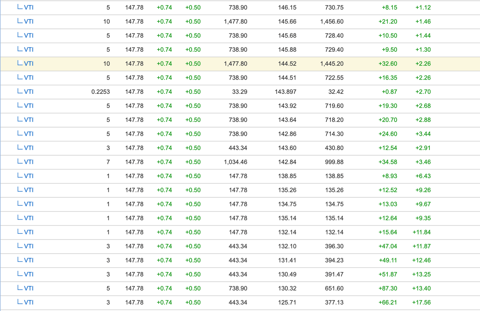The image size is (480, 311).
Task: Open the VTI link in the 146.15 cost row
Action: coord(28,8)
